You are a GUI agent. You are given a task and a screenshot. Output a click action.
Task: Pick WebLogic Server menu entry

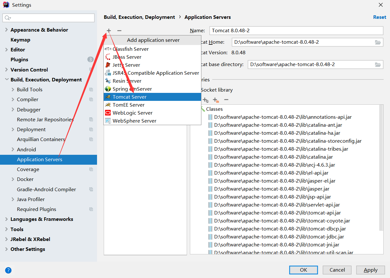(153, 113)
